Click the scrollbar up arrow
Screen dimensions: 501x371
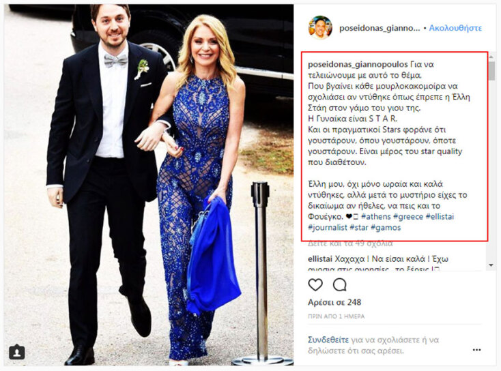coord(491,57)
